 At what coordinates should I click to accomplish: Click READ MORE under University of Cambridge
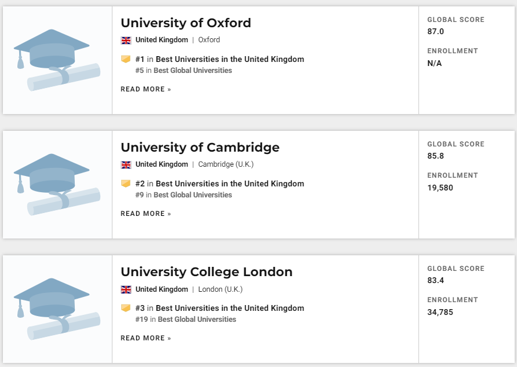coord(146,214)
